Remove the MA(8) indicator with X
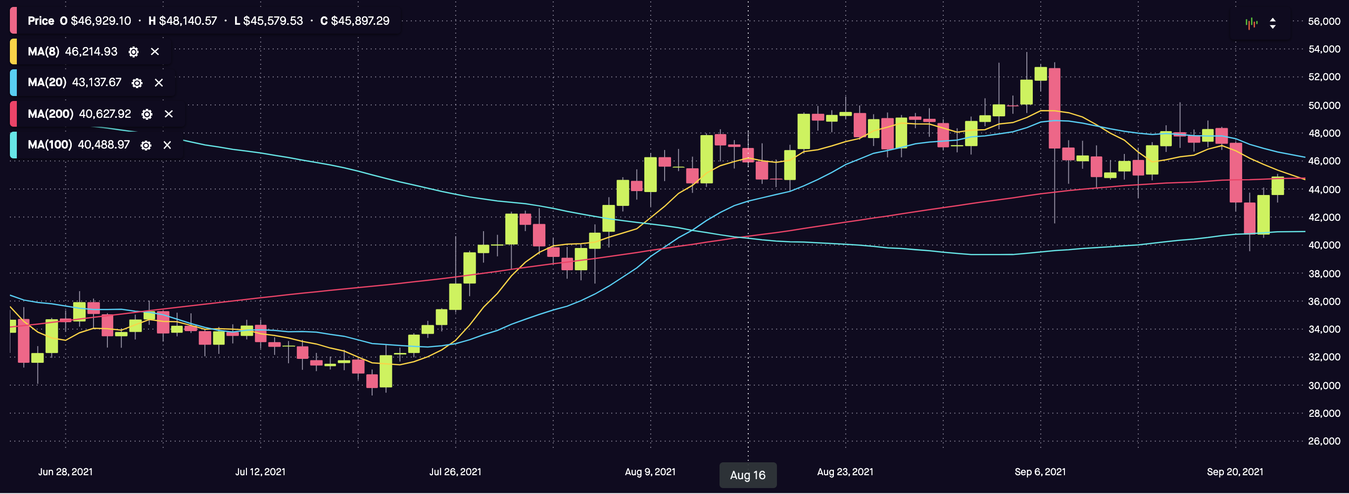This screenshot has width=1349, height=494. pyautogui.click(x=155, y=52)
